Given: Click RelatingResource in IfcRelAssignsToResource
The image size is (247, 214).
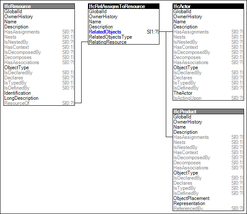Looking at the screenshot, I should coord(108,42).
